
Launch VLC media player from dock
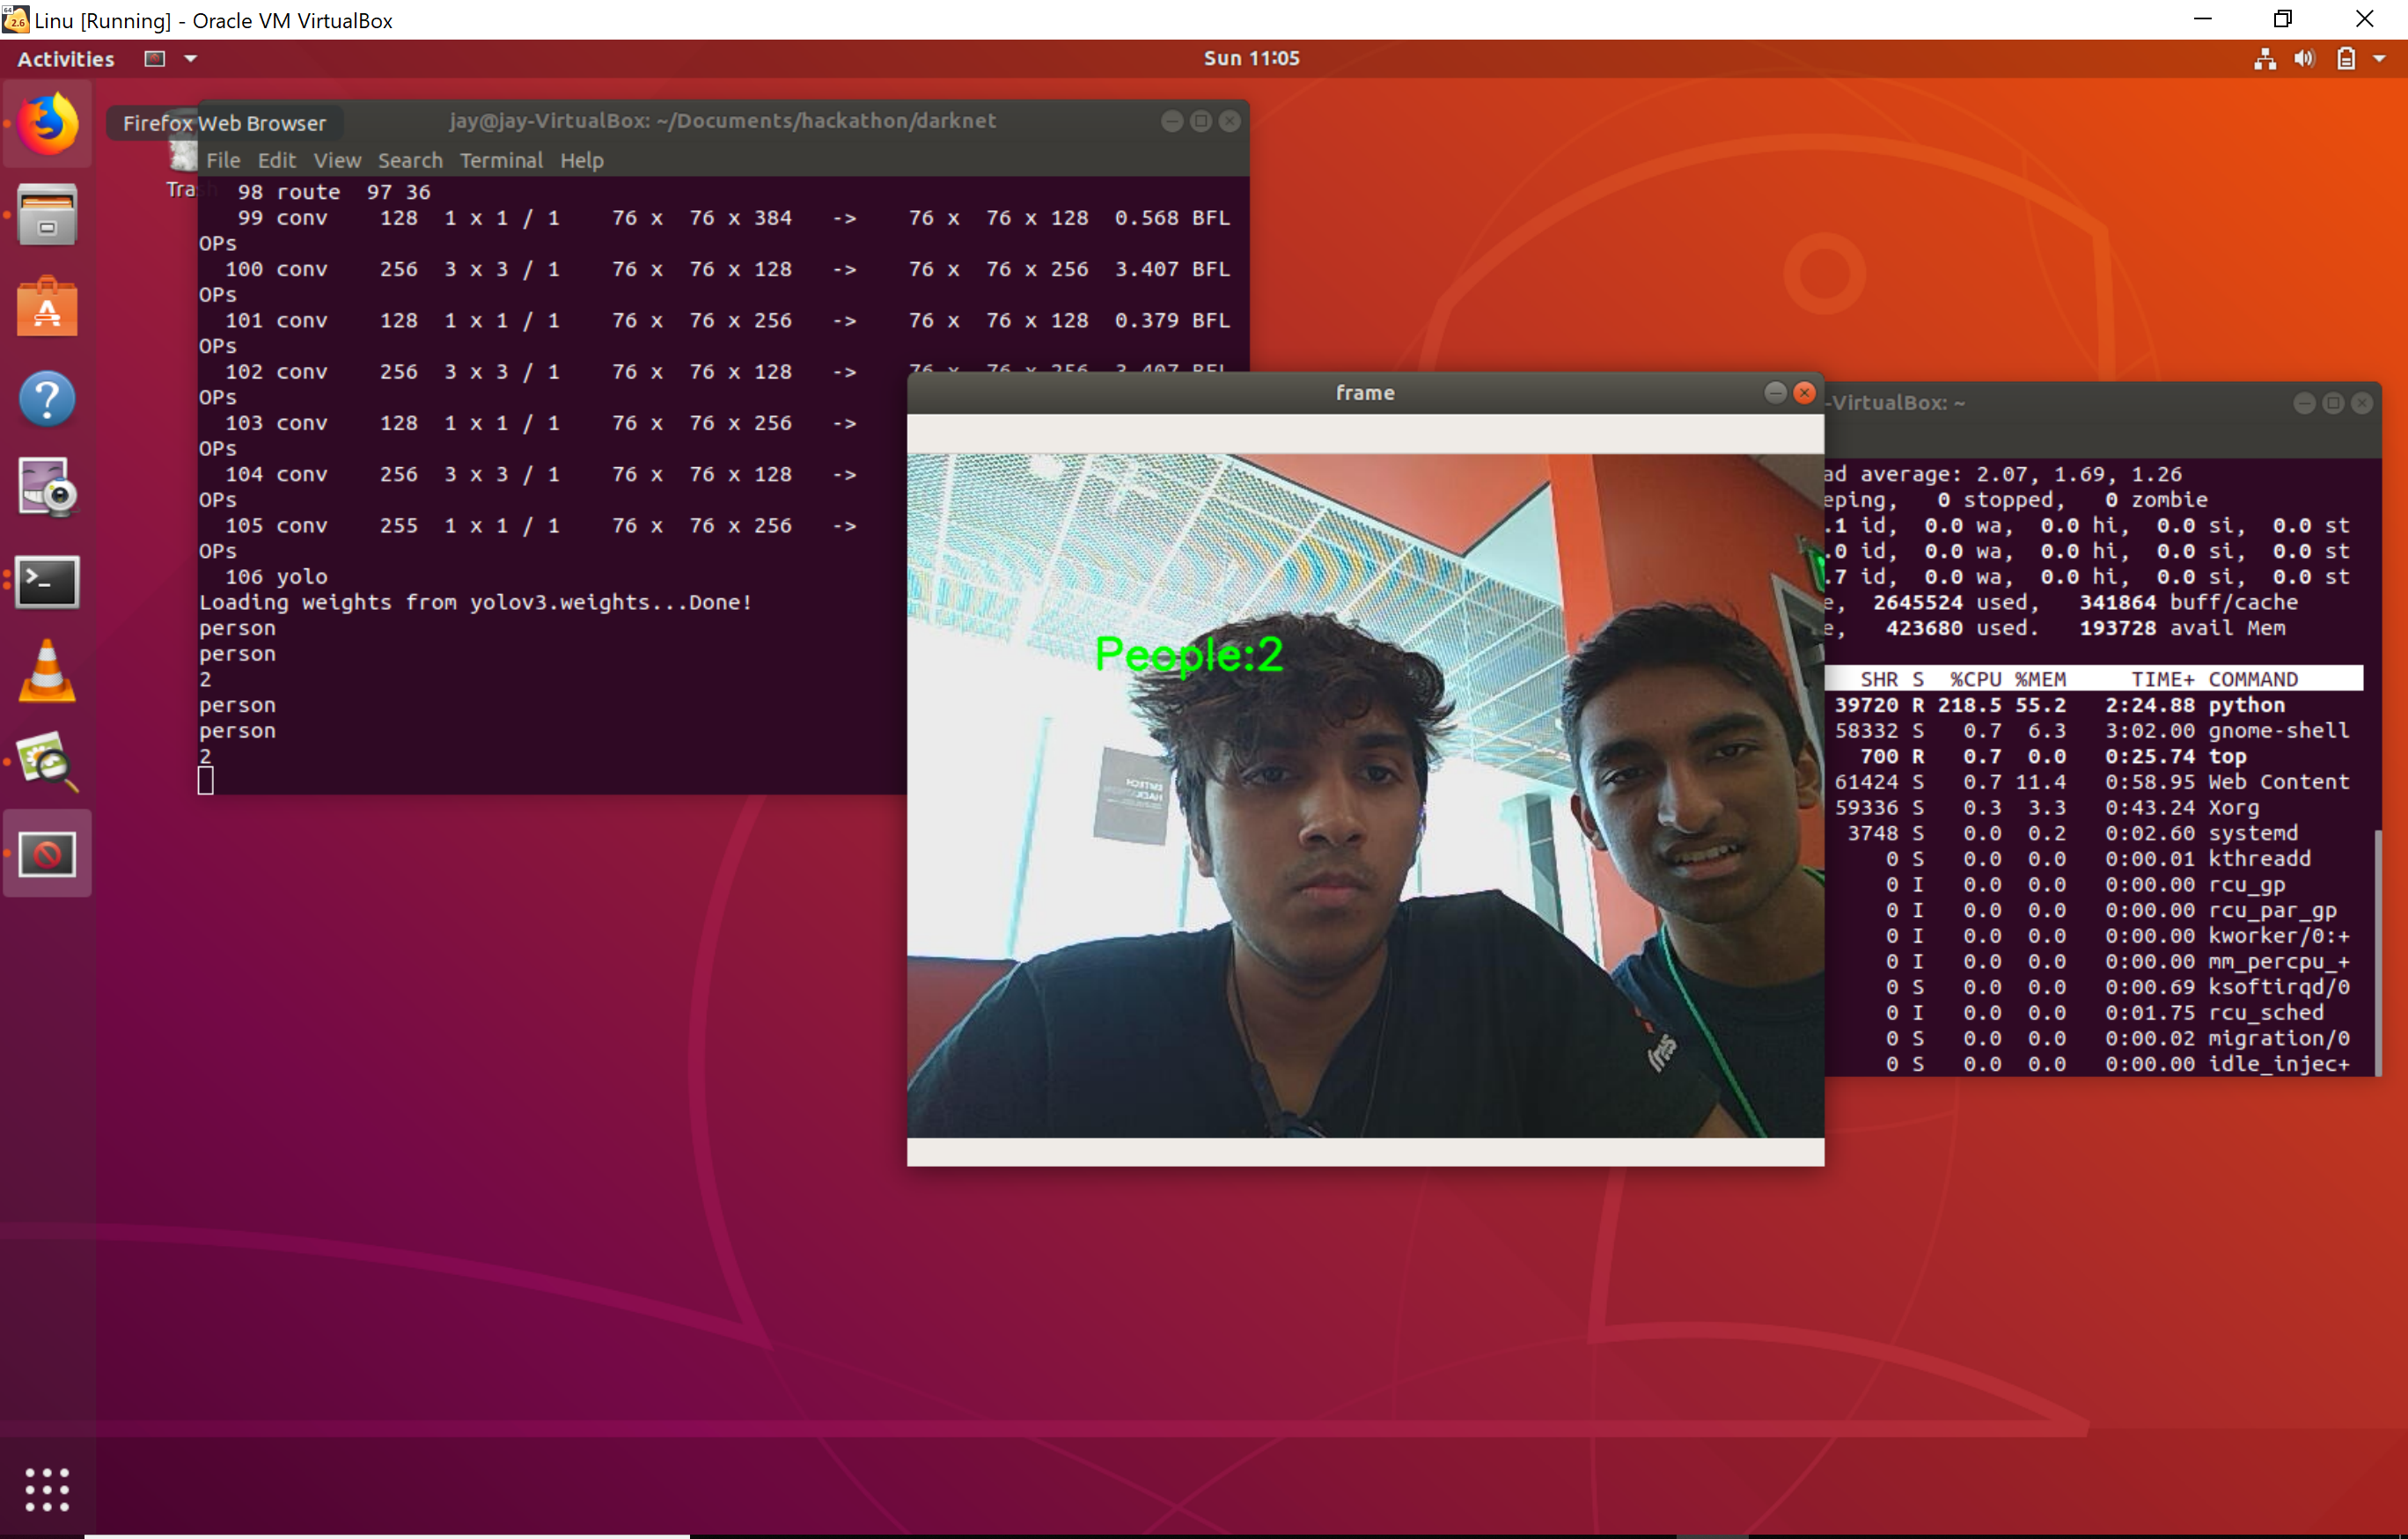point(47,671)
